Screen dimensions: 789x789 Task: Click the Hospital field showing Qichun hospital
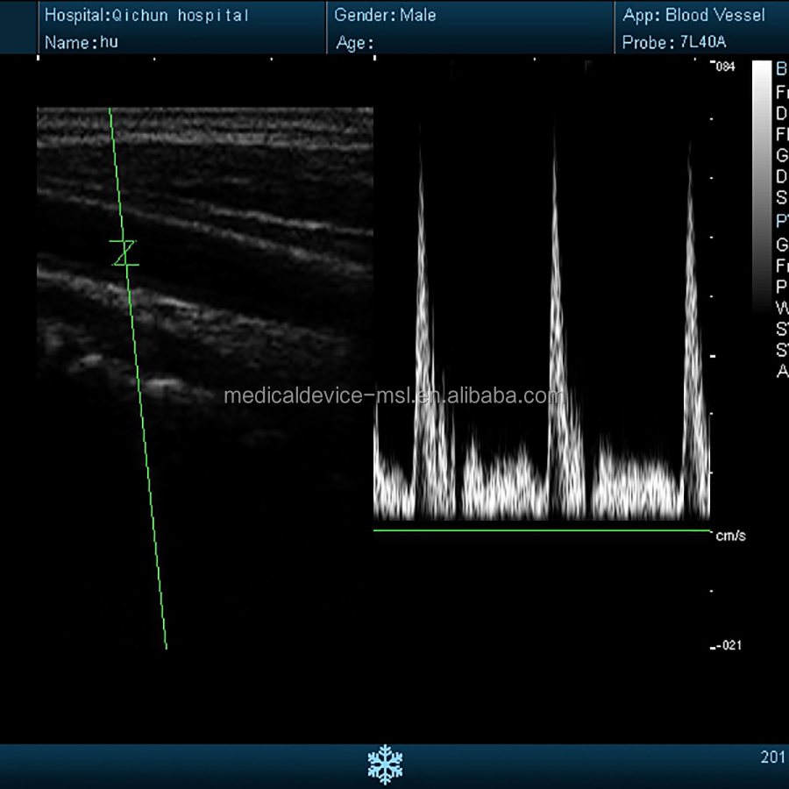click(146, 15)
